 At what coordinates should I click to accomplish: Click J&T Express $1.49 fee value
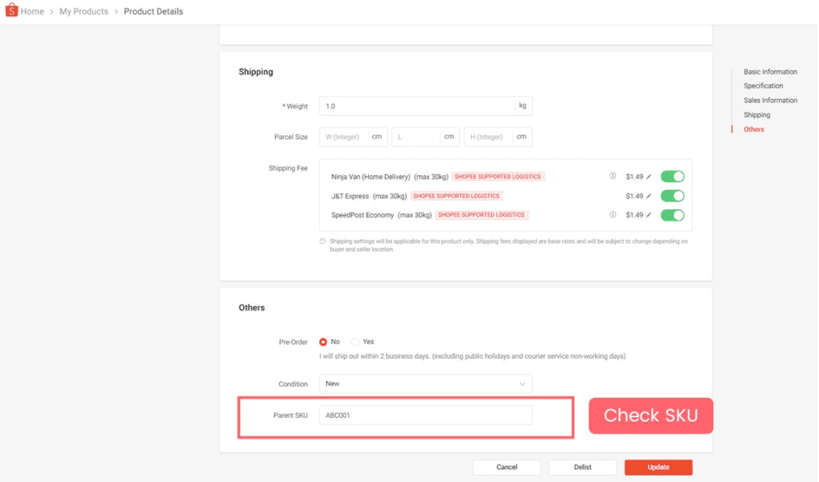point(634,197)
